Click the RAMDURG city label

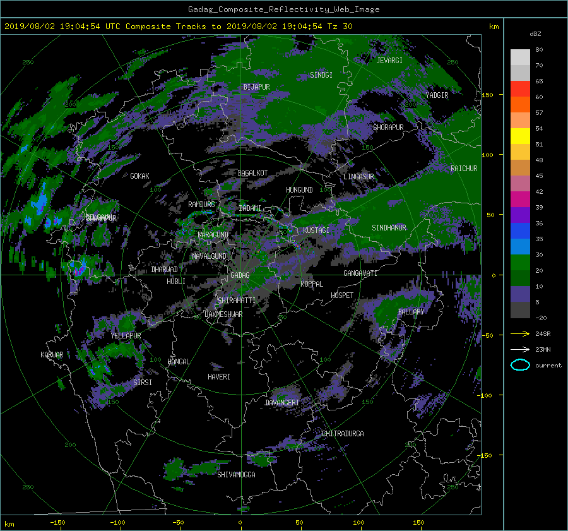coord(201,205)
